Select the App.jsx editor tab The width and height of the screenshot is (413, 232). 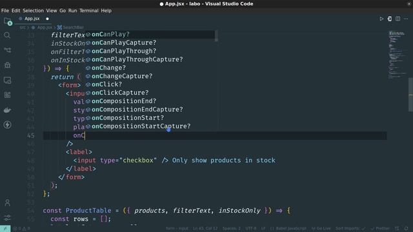pos(32,19)
